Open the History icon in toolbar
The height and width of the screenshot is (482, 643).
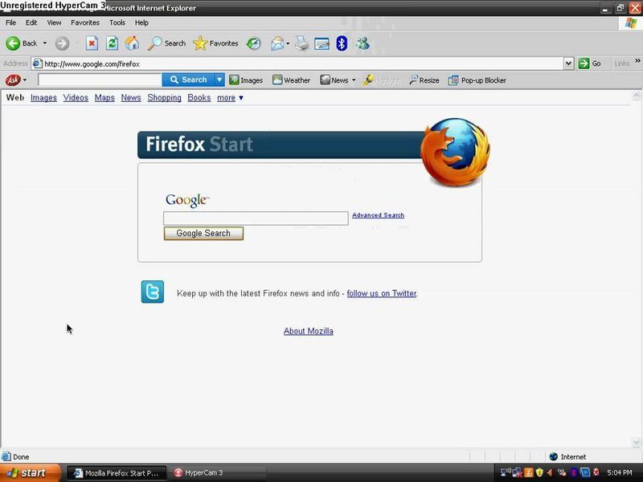click(254, 43)
